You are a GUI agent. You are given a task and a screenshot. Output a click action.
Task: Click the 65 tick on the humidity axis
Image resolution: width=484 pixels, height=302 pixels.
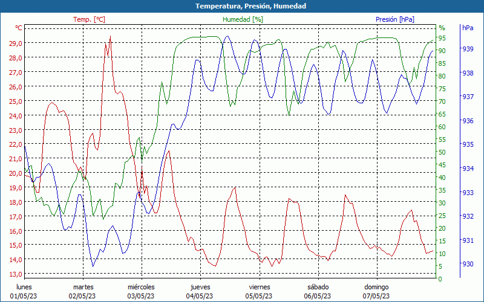coord(442,114)
